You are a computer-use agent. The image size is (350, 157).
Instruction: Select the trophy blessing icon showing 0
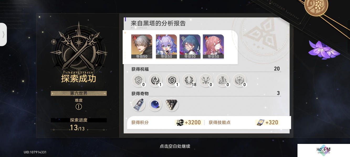pos(239,80)
